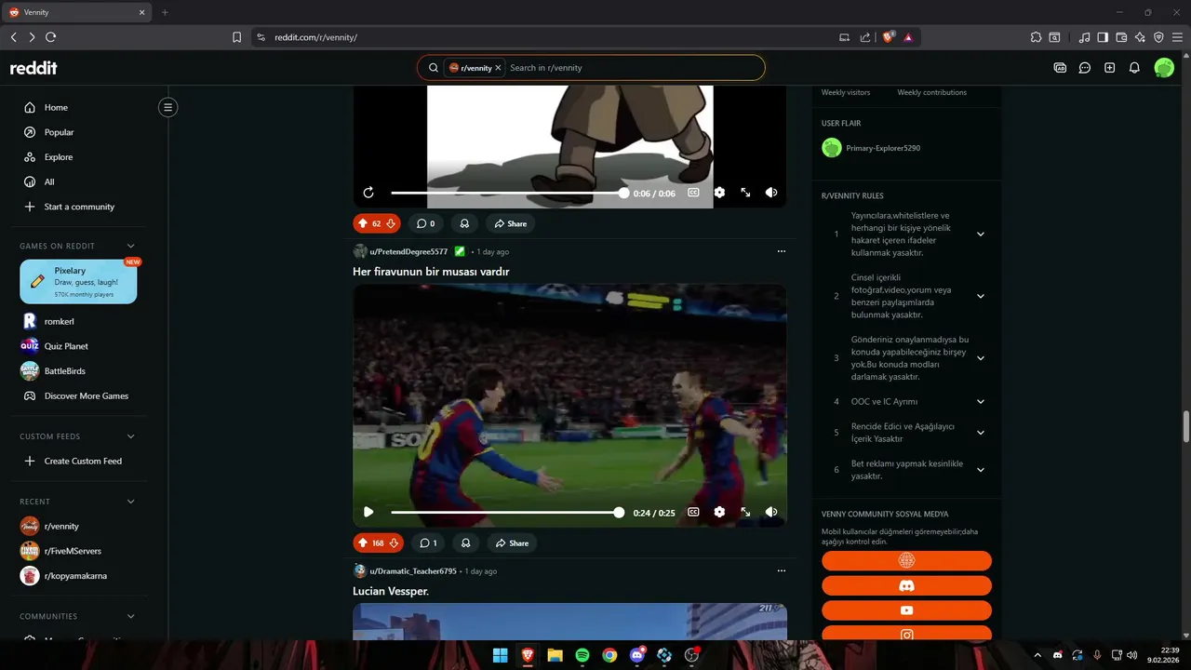Collapse the Communities section
This screenshot has height=670, width=1191.
tap(130, 616)
